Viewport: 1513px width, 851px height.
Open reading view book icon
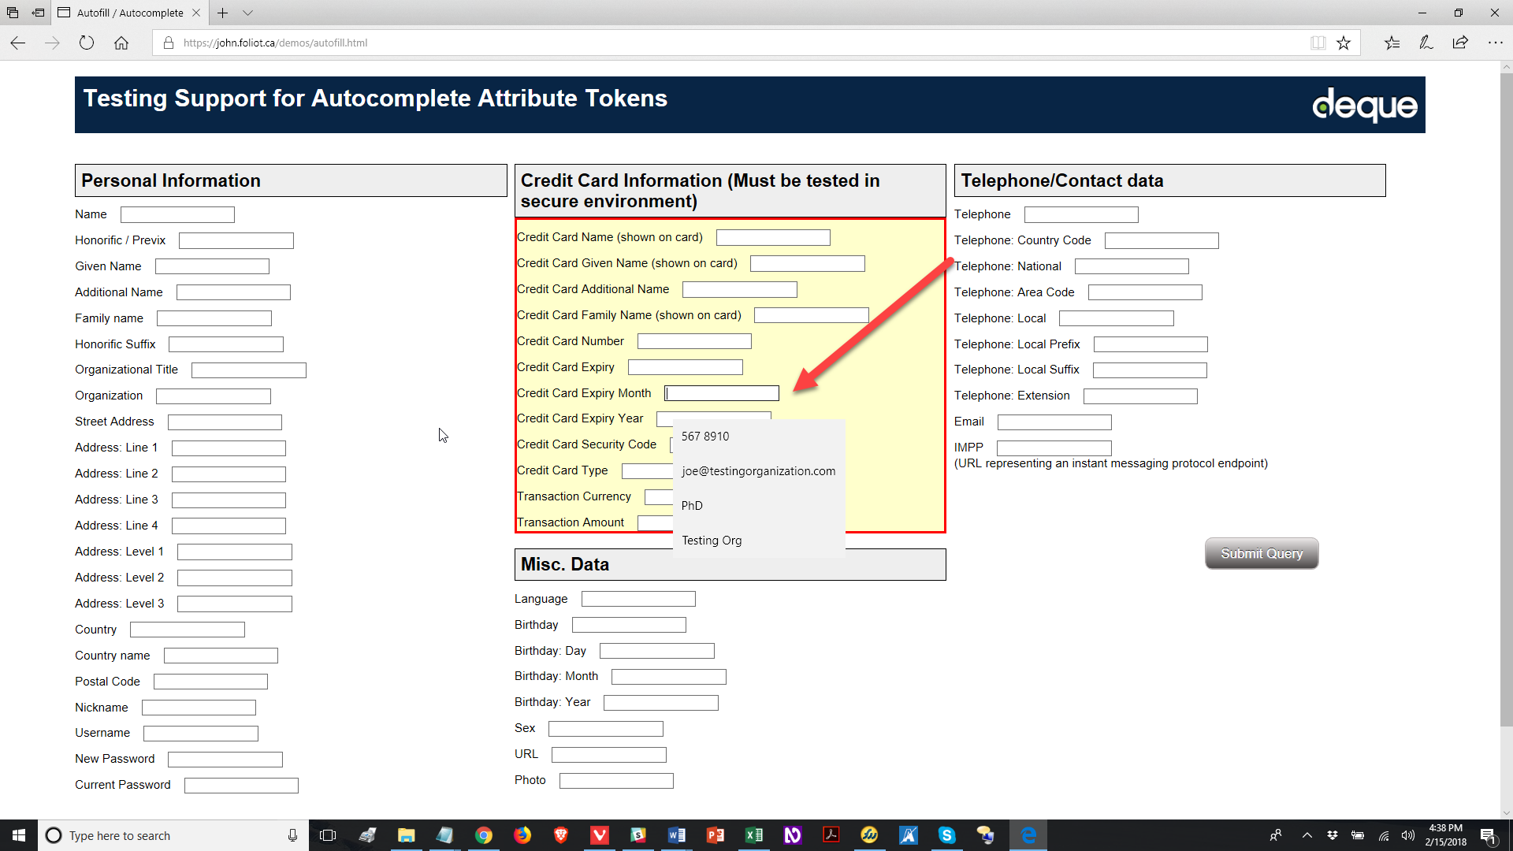click(1318, 43)
